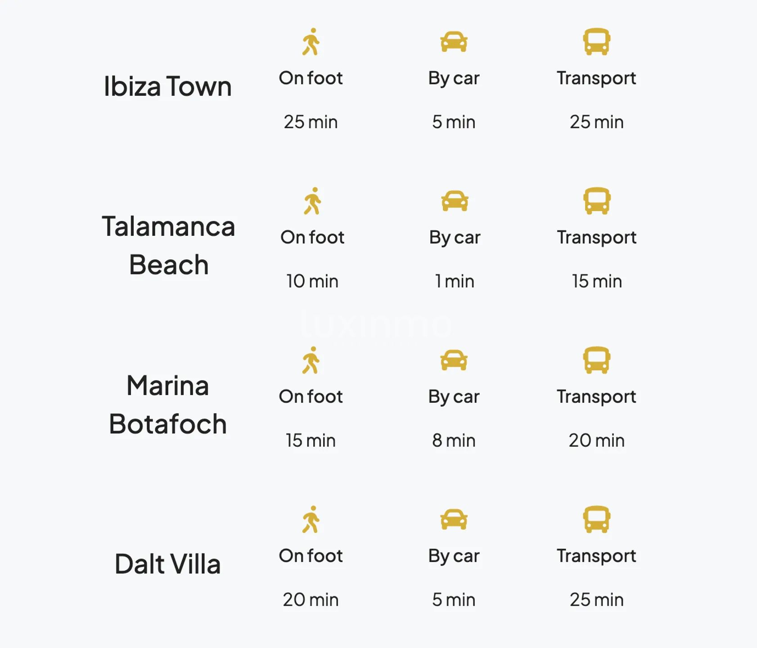The height and width of the screenshot is (648, 757).
Task: Select the bus icon for Dalt Villa
Action: pos(596,520)
